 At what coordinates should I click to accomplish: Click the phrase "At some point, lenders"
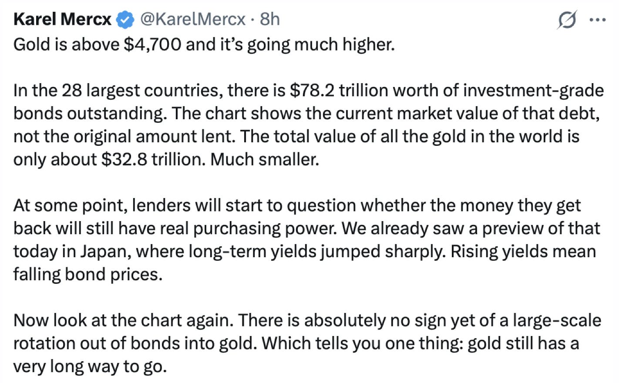102,205
